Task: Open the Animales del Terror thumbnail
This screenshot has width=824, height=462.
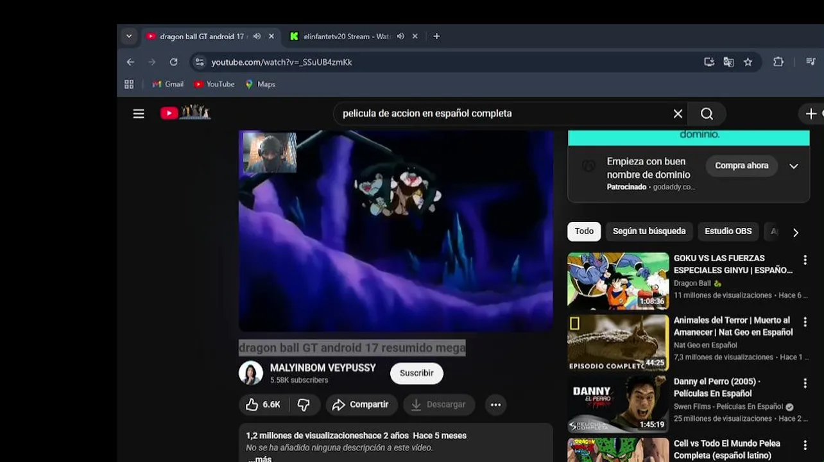Action: click(618, 343)
